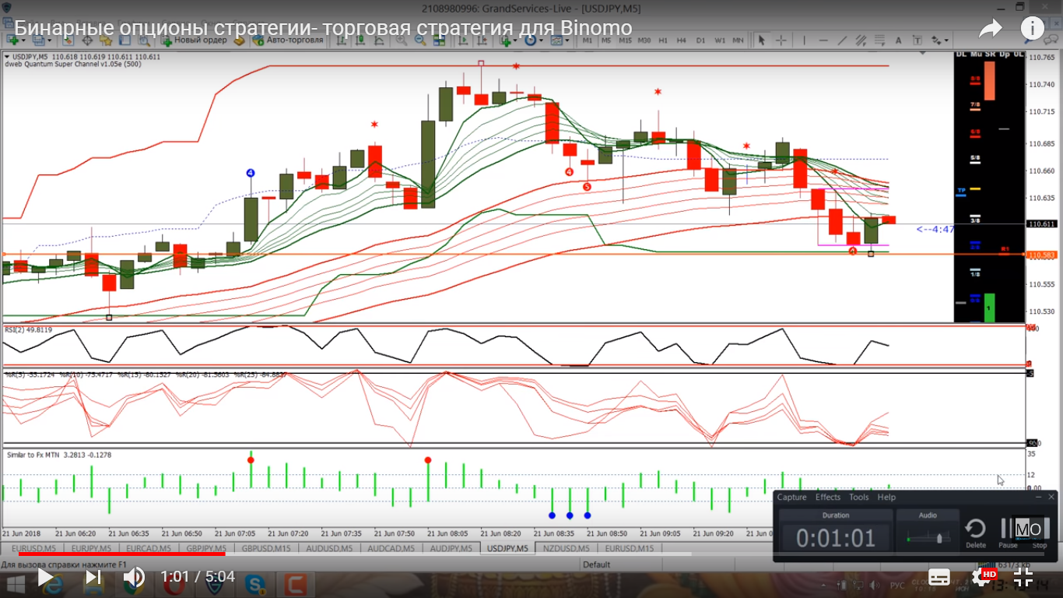The image size is (1063, 598).
Task: Zoom in on the chart
Action: (x=402, y=40)
